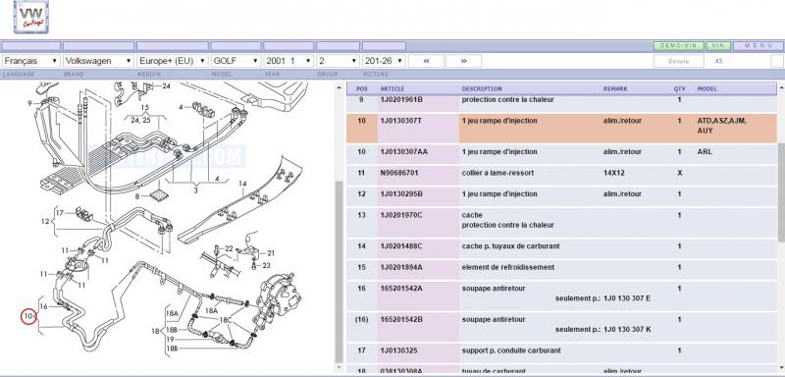The height and width of the screenshot is (377, 785).
Task: Click callout 24 at diagram top
Action: pyautogui.click(x=166, y=86)
